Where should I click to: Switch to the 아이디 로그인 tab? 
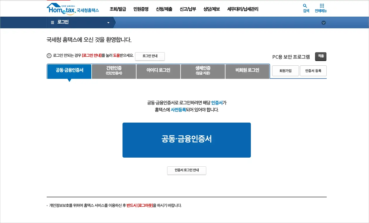point(158,71)
